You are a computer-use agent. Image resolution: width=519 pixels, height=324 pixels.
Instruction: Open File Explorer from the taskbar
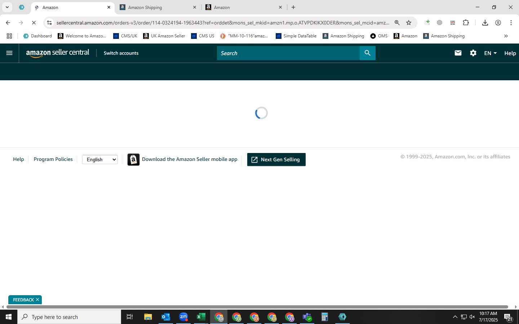[148, 317]
